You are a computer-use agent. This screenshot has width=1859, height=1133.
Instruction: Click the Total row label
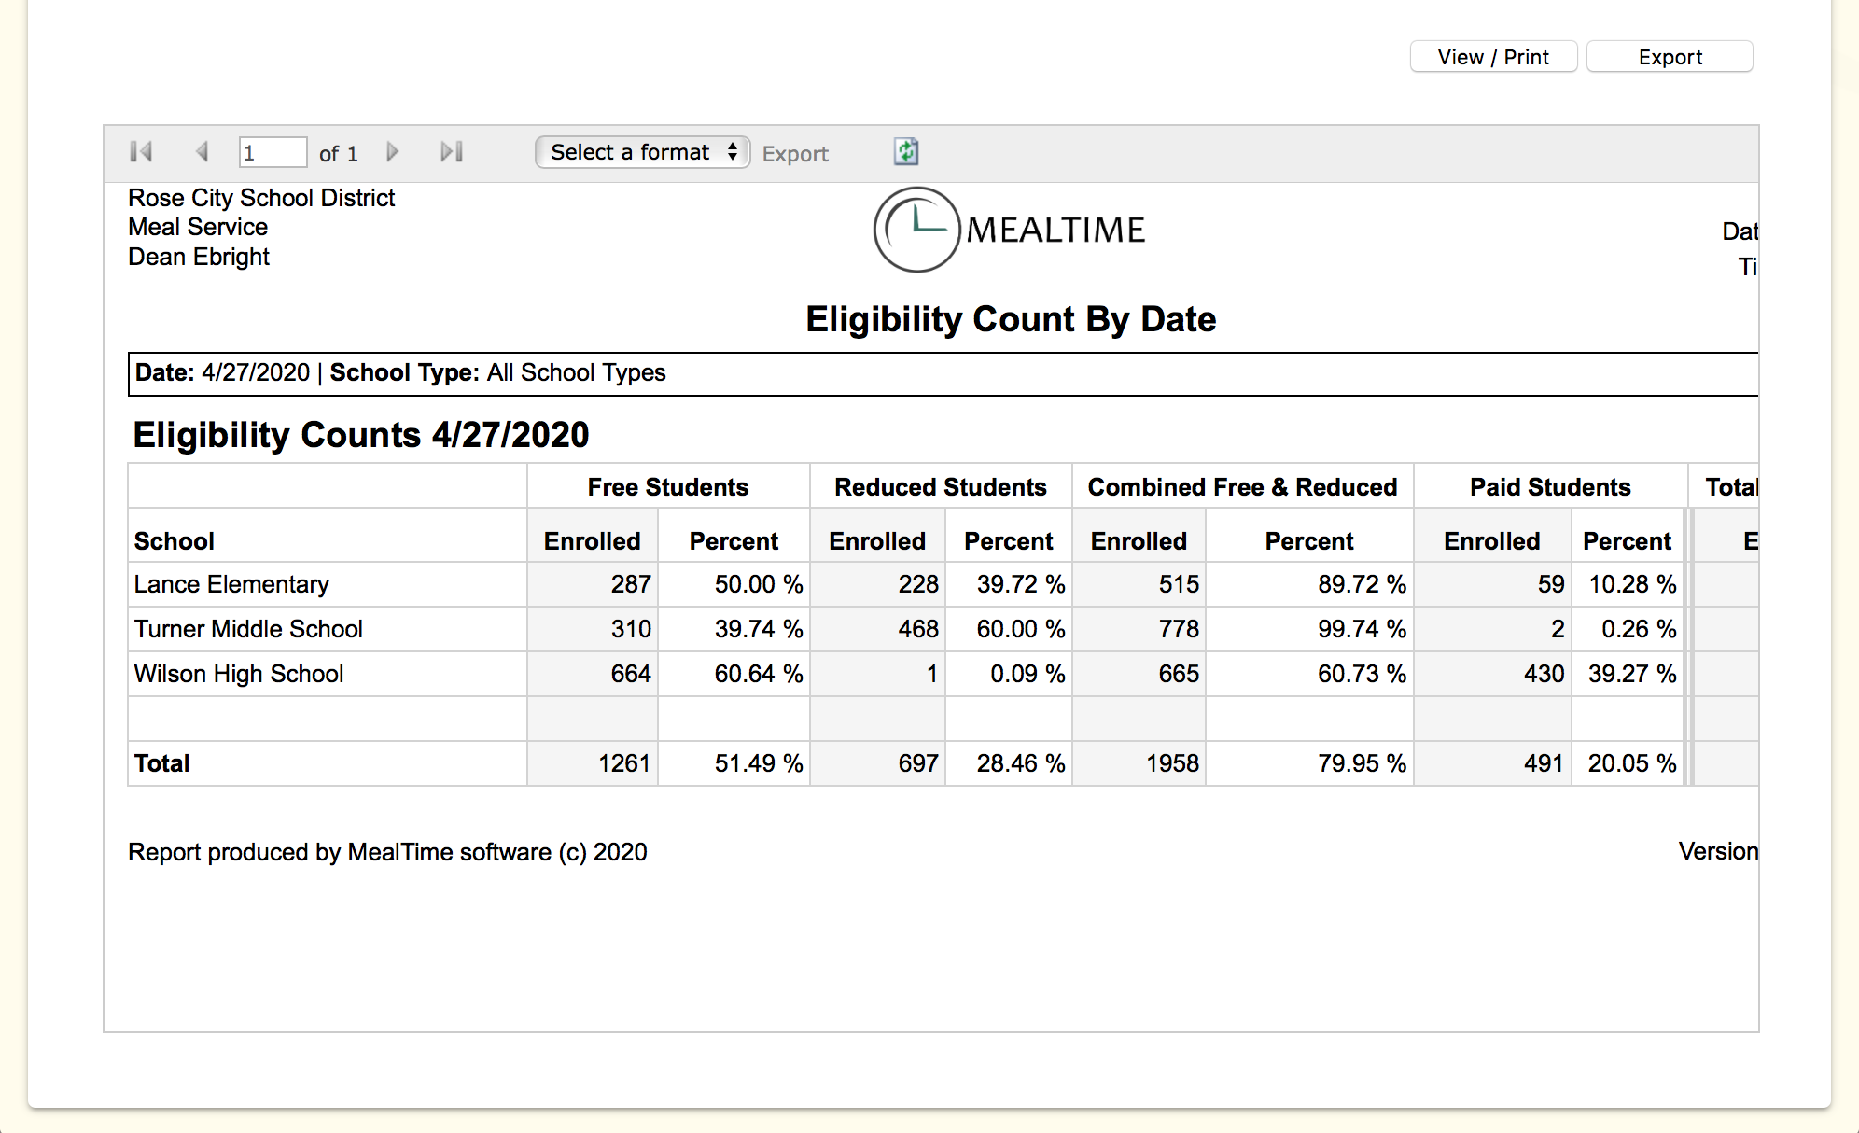click(162, 763)
